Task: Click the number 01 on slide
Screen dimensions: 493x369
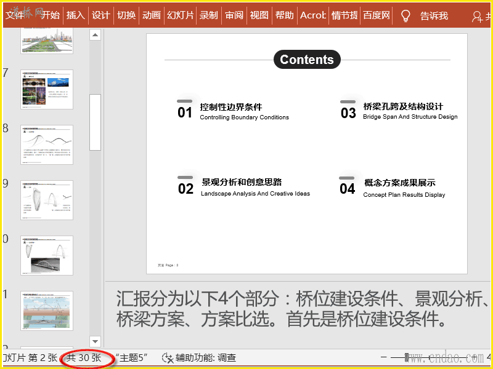Action: (184, 113)
